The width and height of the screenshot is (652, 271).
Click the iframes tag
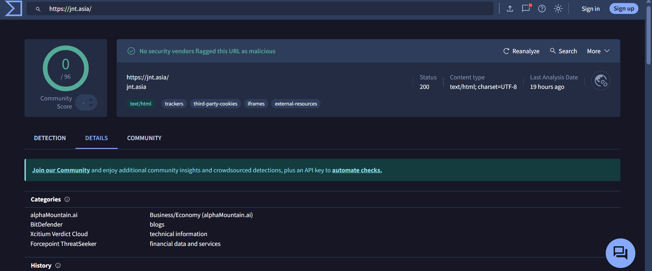point(256,104)
